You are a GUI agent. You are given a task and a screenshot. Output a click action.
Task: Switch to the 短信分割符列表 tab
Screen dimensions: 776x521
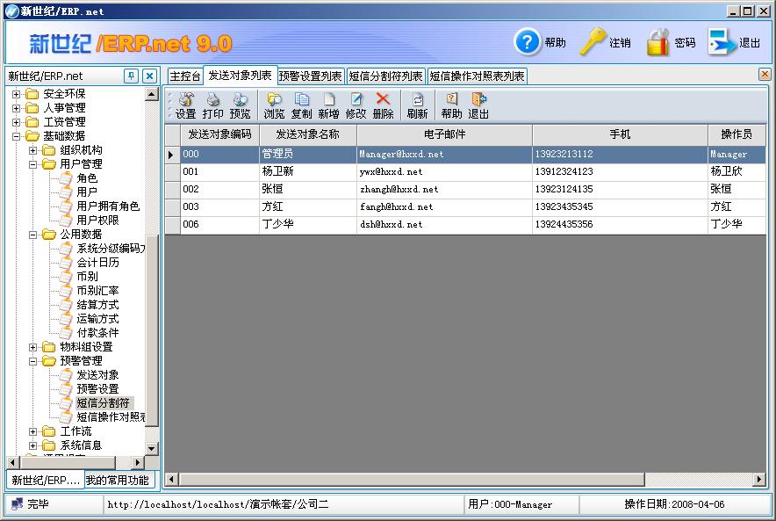[x=385, y=76]
